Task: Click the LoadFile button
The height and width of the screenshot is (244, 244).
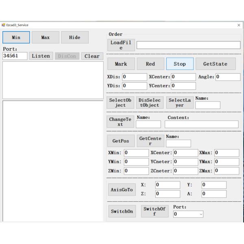Action: (120, 45)
